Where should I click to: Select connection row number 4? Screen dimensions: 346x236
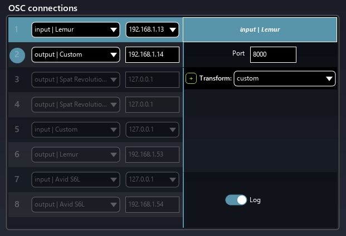click(17, 104)
